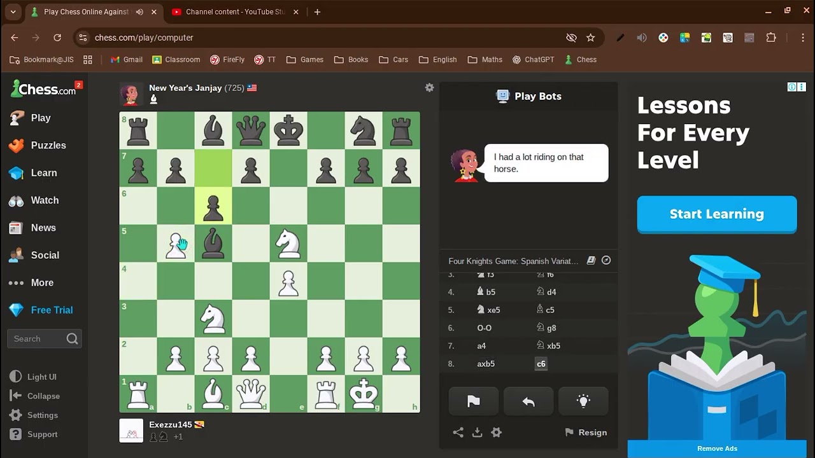This screenshot has width=815, height=458.
Task: Select the O-O move in move list
Action: click(x=485, y=328)
